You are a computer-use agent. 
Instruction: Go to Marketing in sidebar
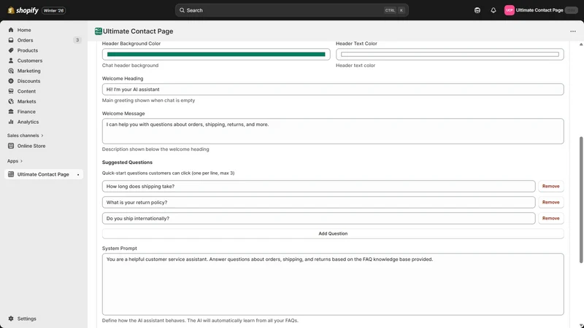[x=28, y=71]
